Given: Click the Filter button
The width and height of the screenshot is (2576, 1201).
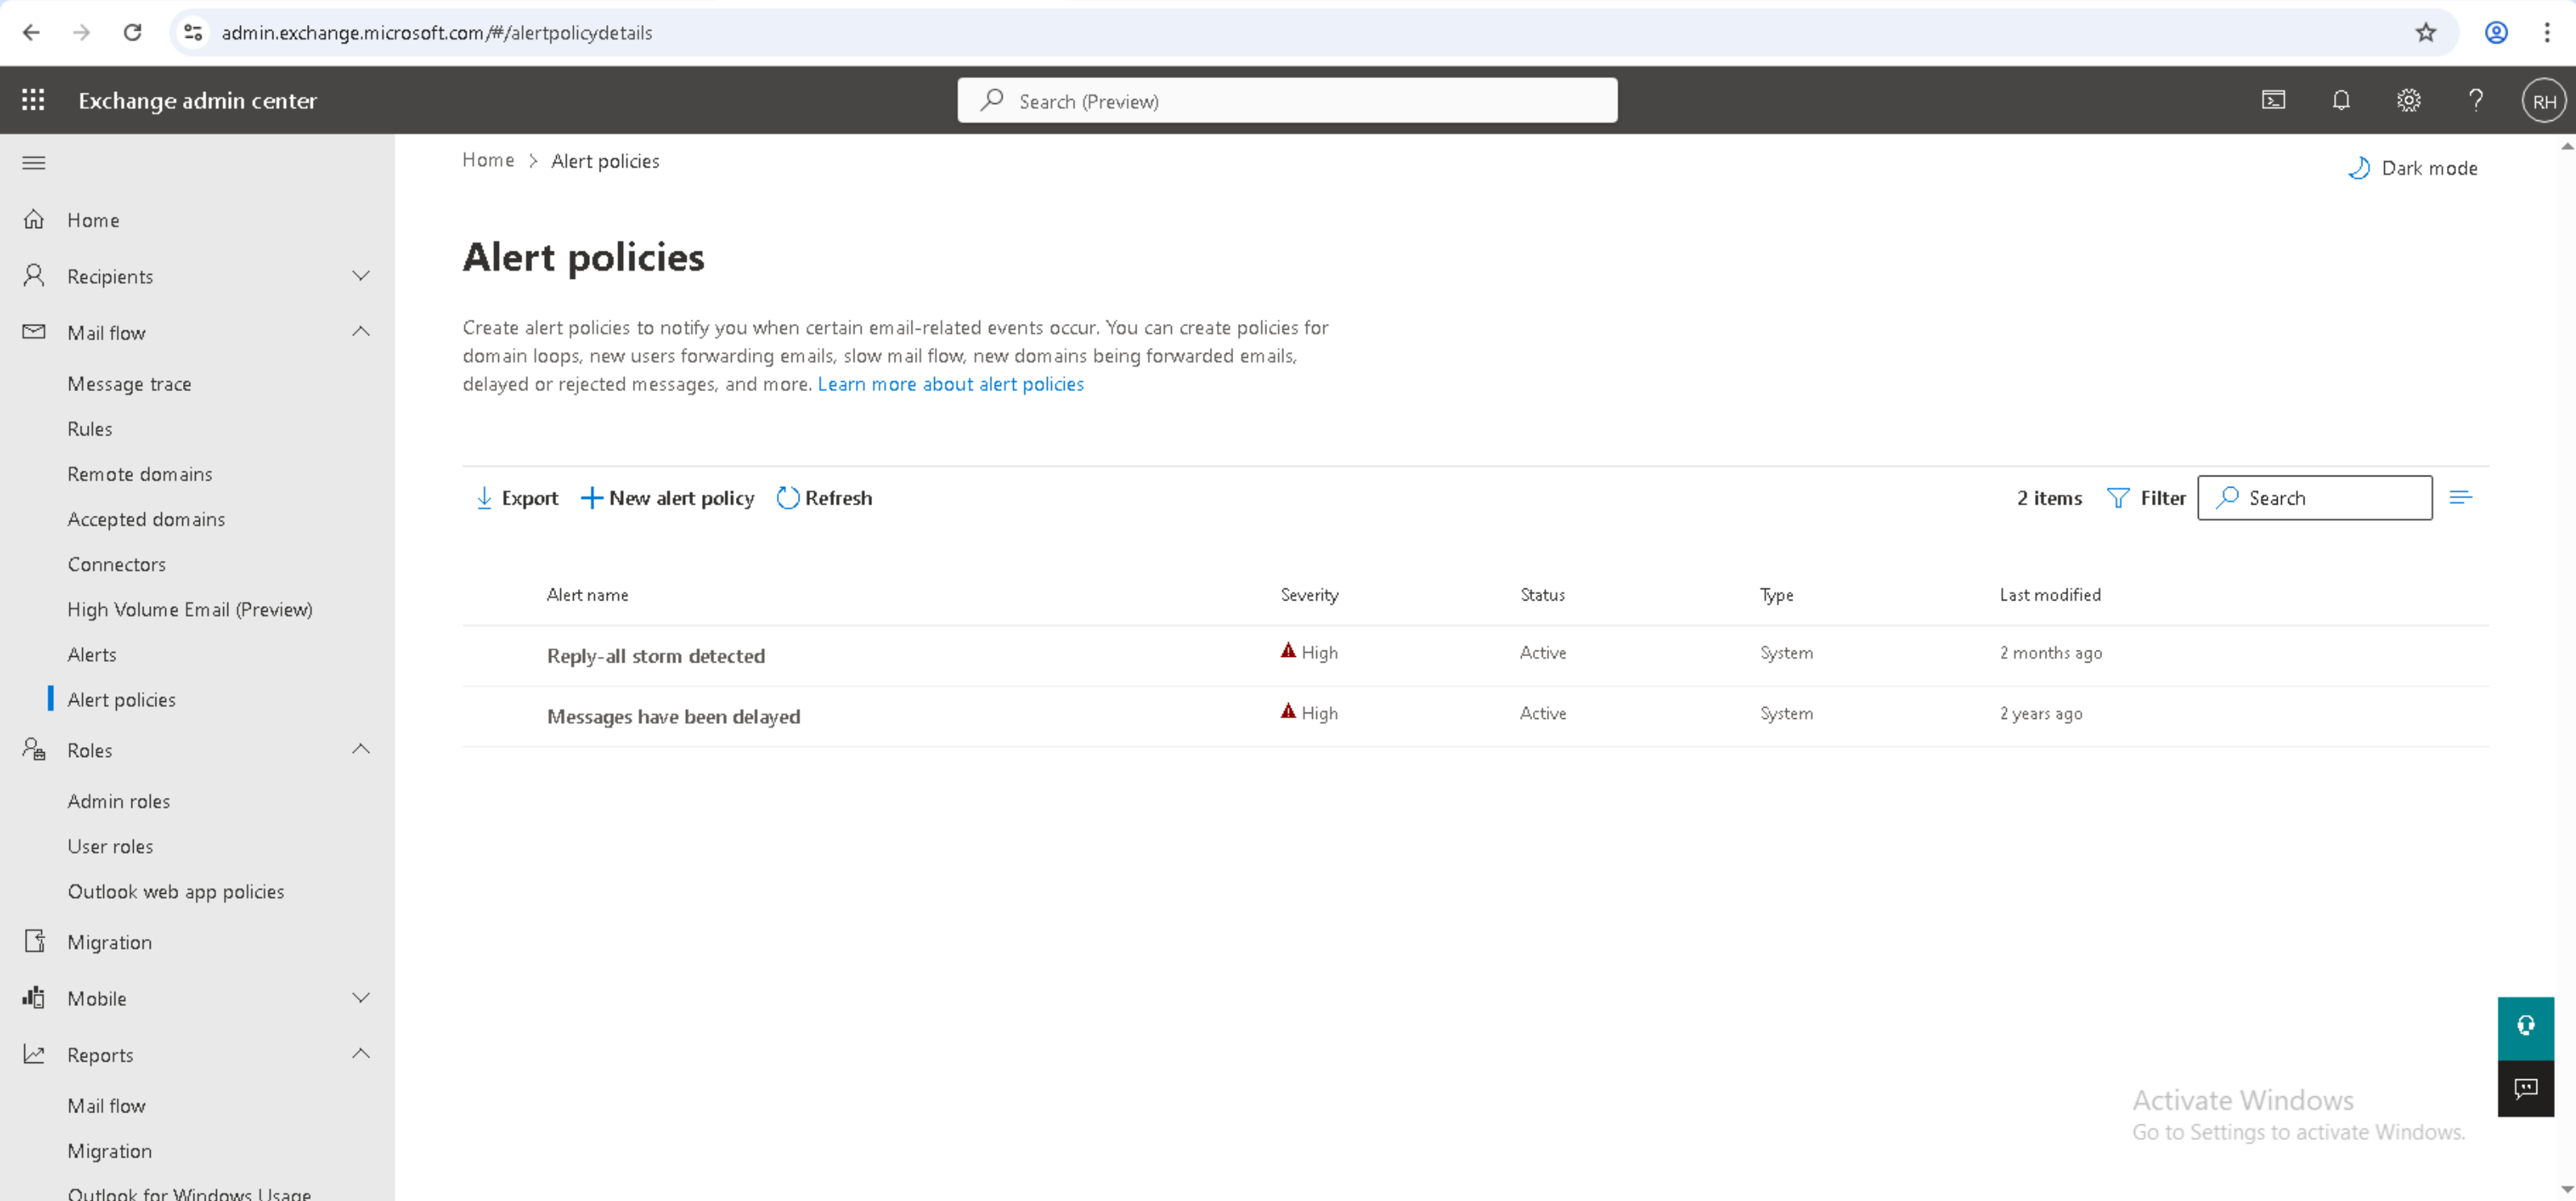Looking at the screenshot, I should coord(2146,498).
